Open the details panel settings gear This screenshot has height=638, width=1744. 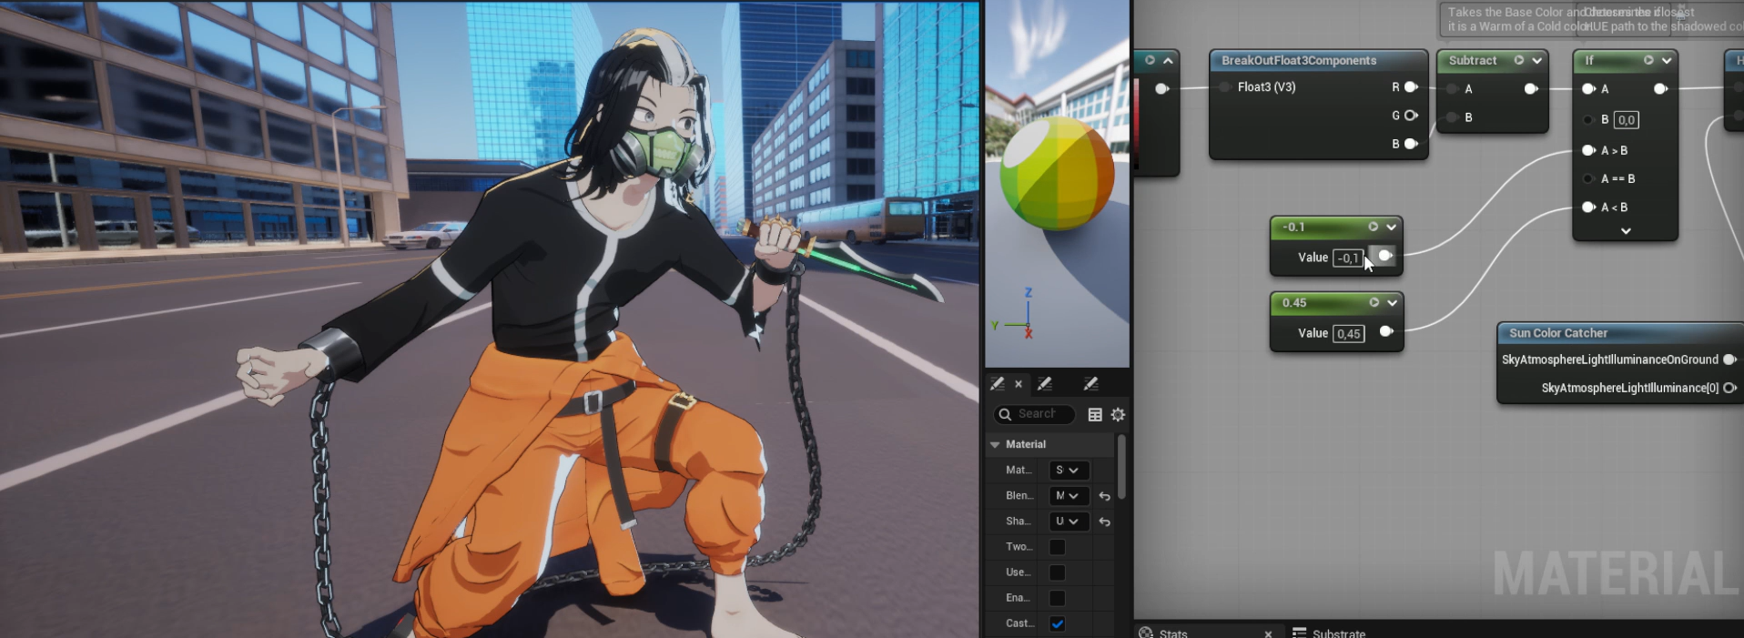tap(1118, 415)
